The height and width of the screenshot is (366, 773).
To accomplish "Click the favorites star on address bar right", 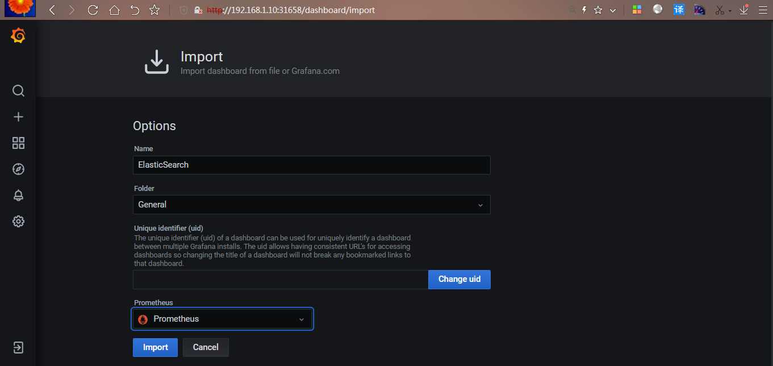I will (598, 10).
